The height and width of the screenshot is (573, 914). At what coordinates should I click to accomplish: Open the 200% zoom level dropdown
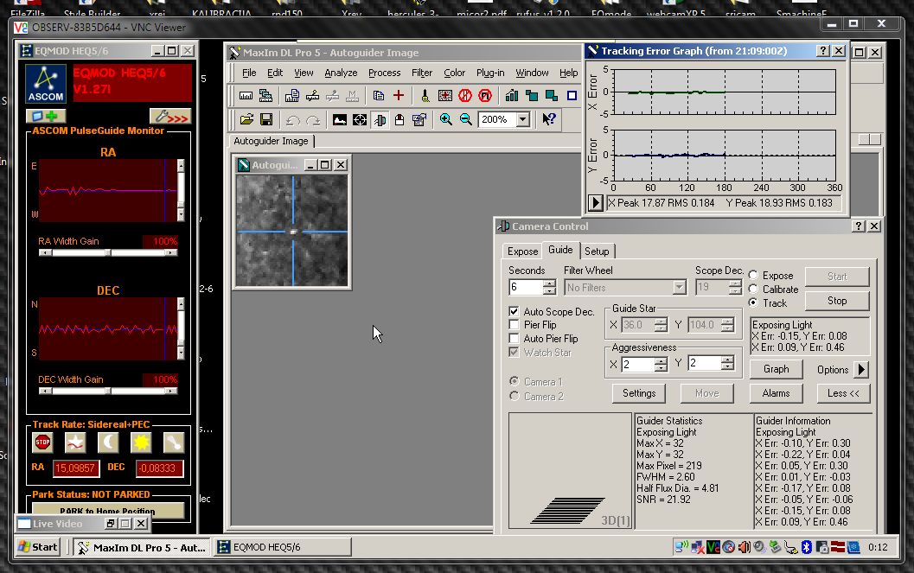(x=522, y=119)
